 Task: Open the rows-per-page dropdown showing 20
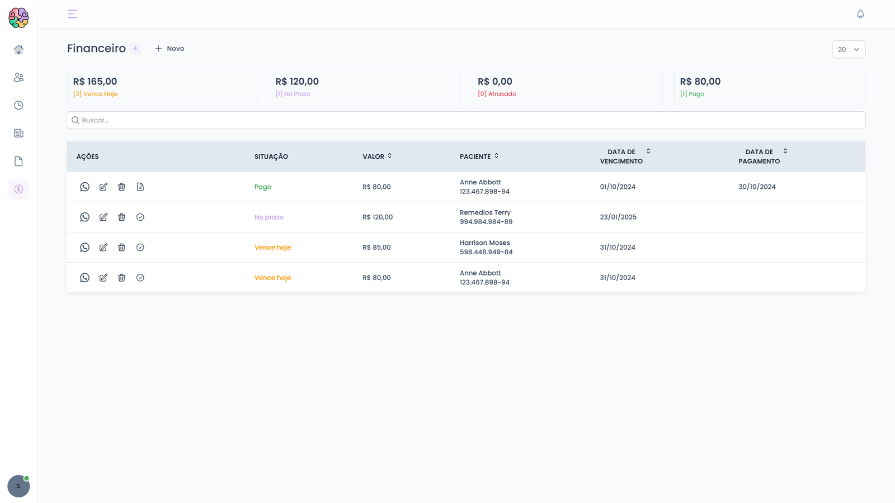[x=848, y=49]
